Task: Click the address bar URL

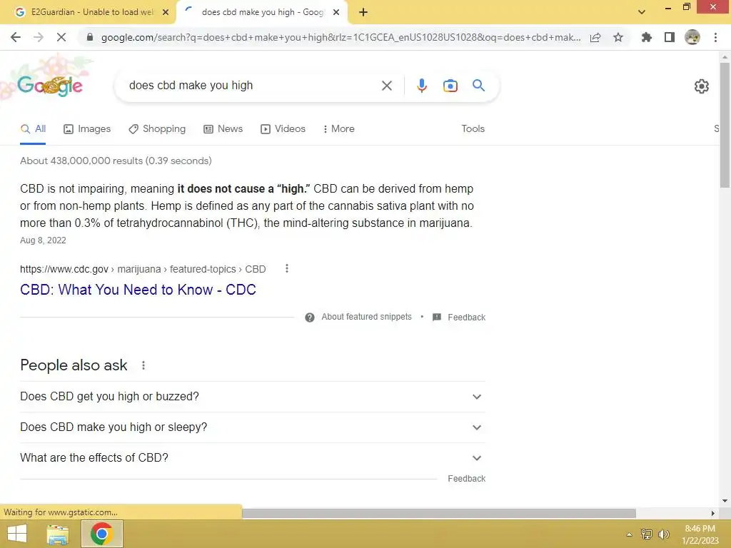Action: (x=341, y=38)
